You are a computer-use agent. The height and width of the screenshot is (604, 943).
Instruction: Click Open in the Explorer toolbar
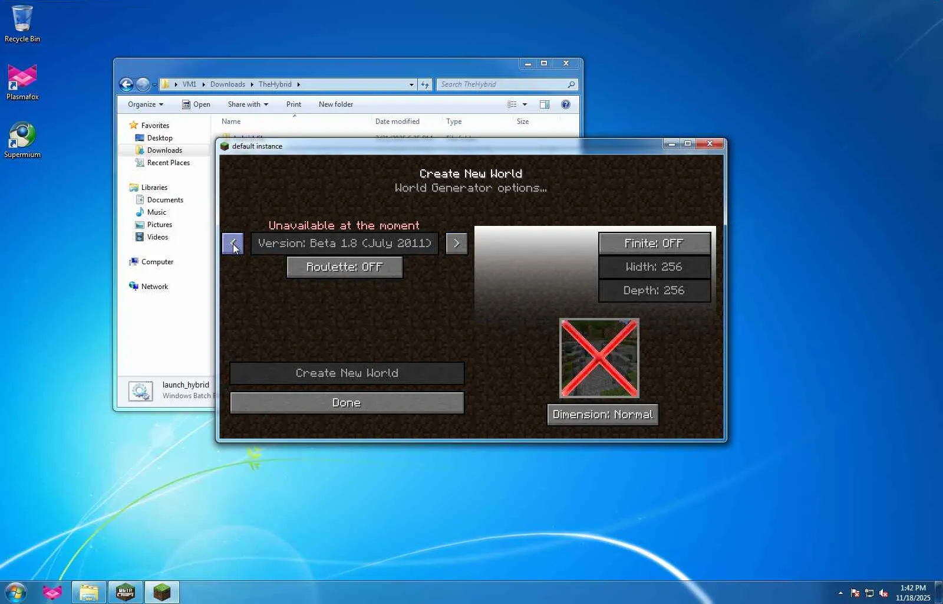pyautogui.click(x=196, y=104)
